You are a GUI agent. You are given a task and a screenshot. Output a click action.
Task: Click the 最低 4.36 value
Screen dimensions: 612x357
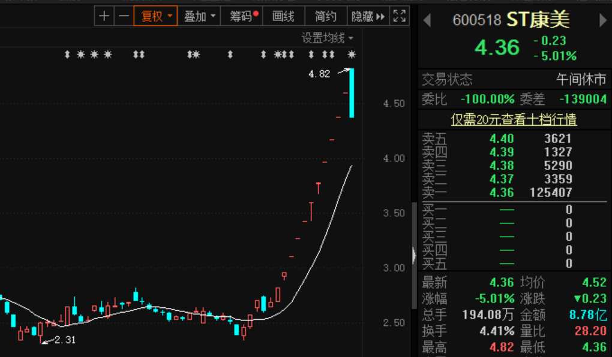pyautogui.click(x=594, y=347)
